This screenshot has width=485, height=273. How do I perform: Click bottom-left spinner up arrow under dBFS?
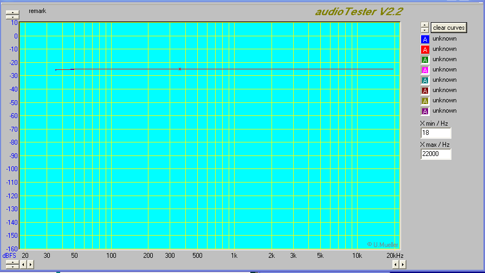(x=12, y=262)
